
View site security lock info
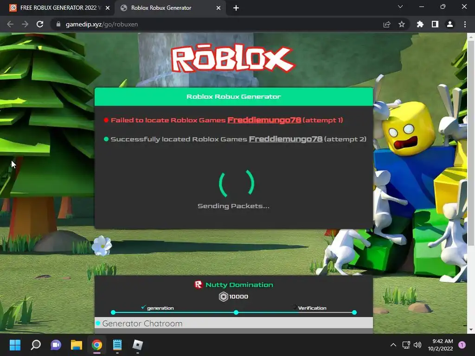pos(58,24)
